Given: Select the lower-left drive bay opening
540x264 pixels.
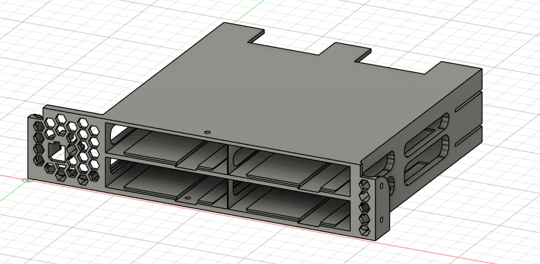Looking at the screenshot, I should click(x=166, y=184).
